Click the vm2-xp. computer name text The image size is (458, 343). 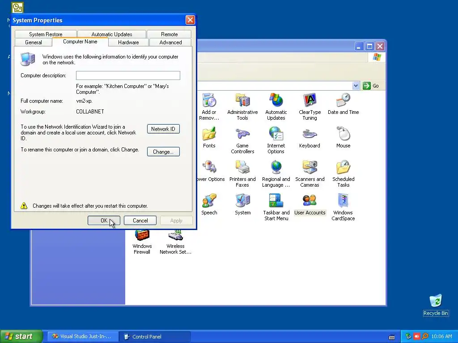[84, 101]
